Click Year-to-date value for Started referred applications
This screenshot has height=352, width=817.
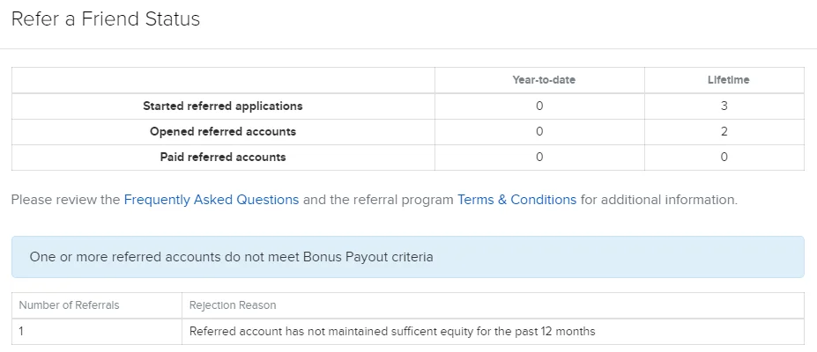point(539,106)
